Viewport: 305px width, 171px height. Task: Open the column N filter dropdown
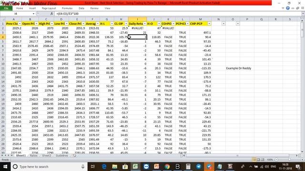pyautogui.click(x=224, y=24)
